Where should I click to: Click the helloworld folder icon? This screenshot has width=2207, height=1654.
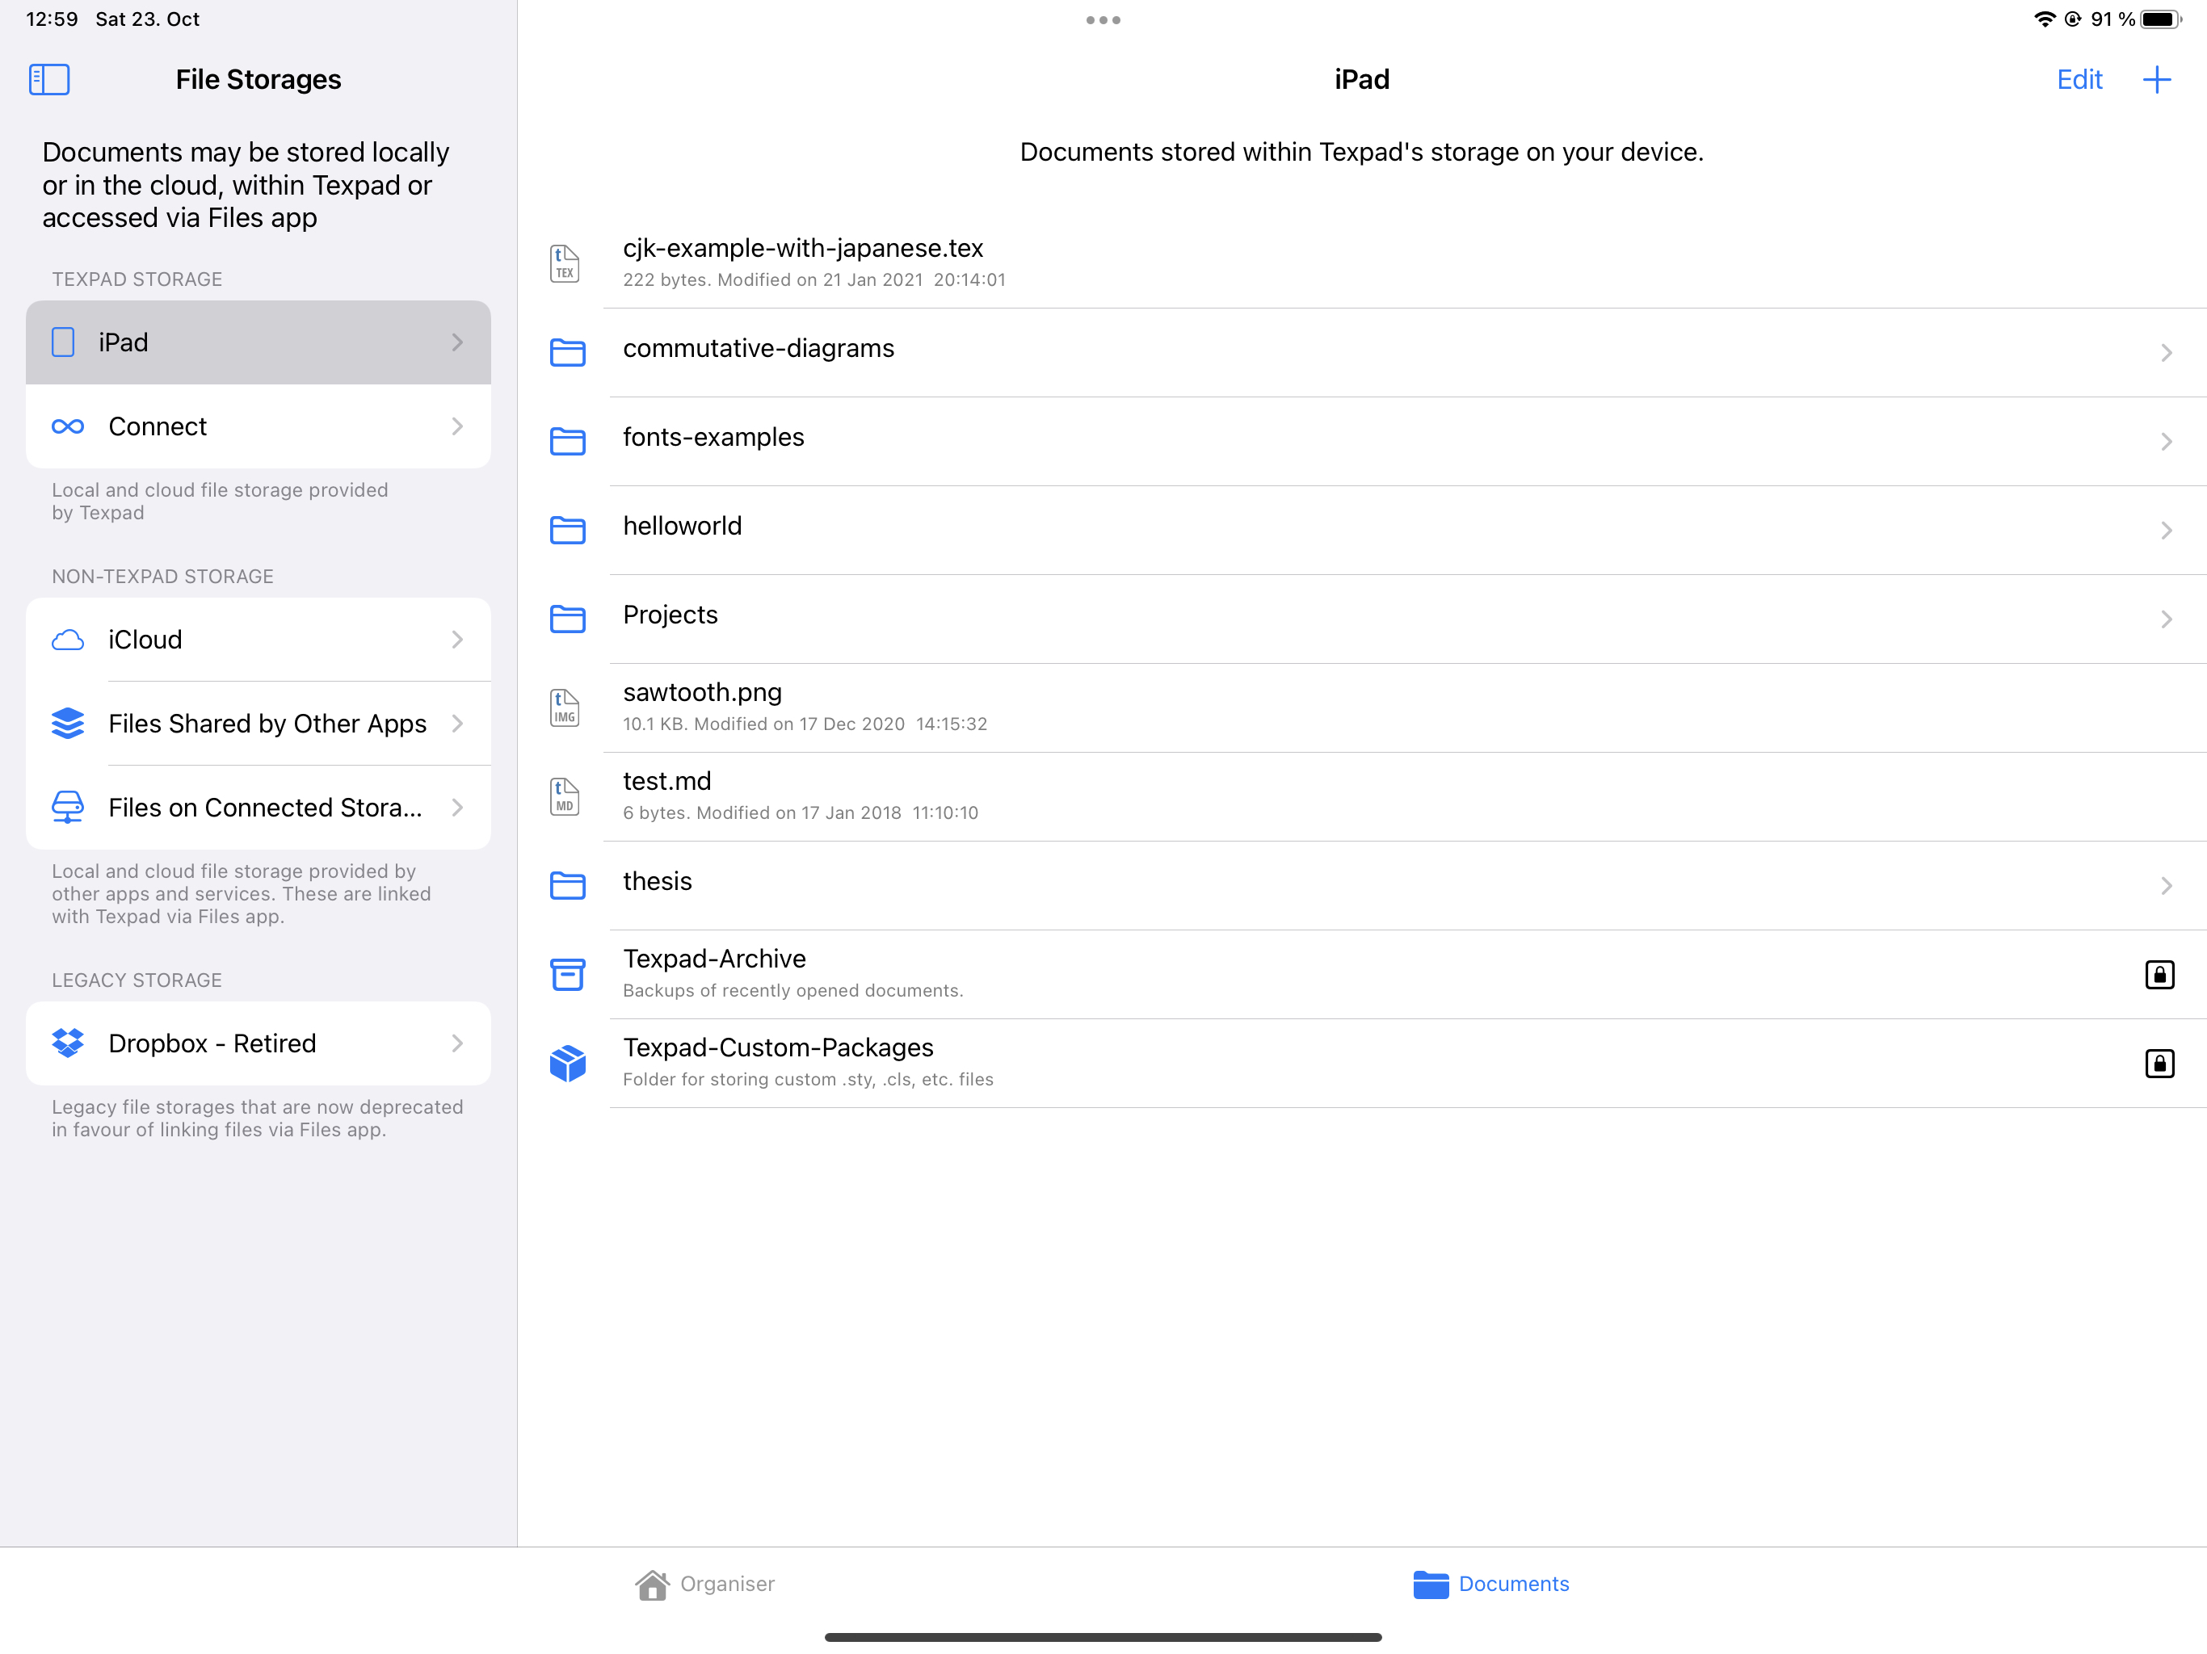pos(568,530)
